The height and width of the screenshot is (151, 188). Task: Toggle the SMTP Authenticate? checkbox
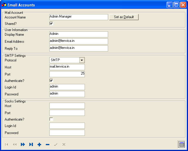pos(51,80)
